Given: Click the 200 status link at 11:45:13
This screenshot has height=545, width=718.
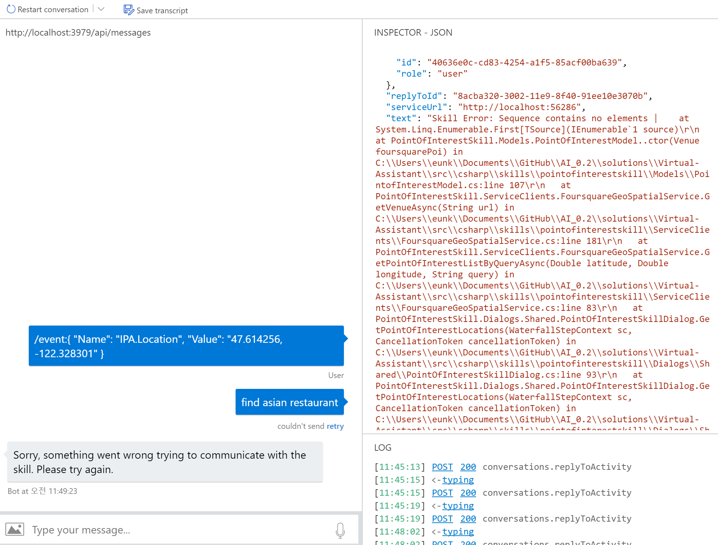Looking at the screenshot, I should [468, 467].
